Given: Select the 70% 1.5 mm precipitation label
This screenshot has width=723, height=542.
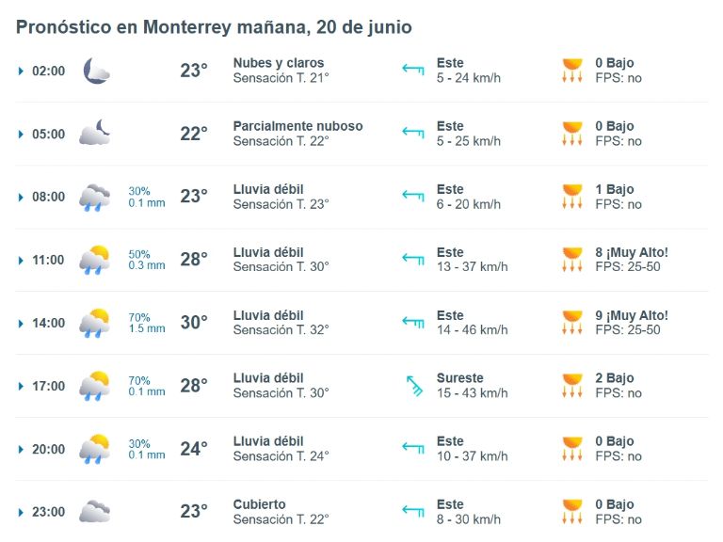Looking at the screenshot, I should tap(147, 323).
